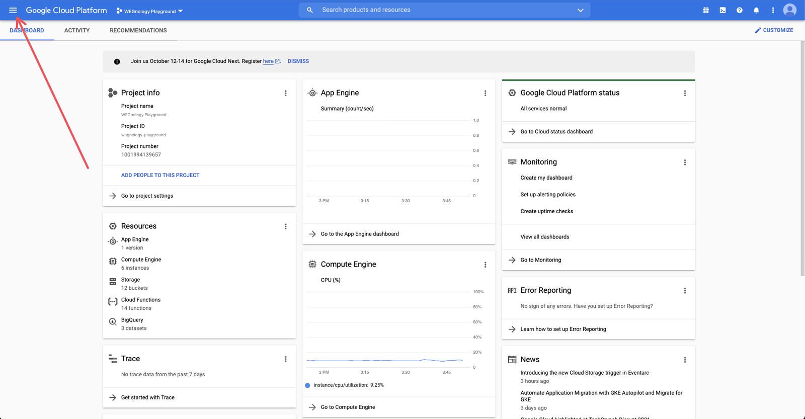The height and width of the screenshot is (419, 805).
Task: Open Compute Engine 6 instances resource
Action: pos(141,264)
